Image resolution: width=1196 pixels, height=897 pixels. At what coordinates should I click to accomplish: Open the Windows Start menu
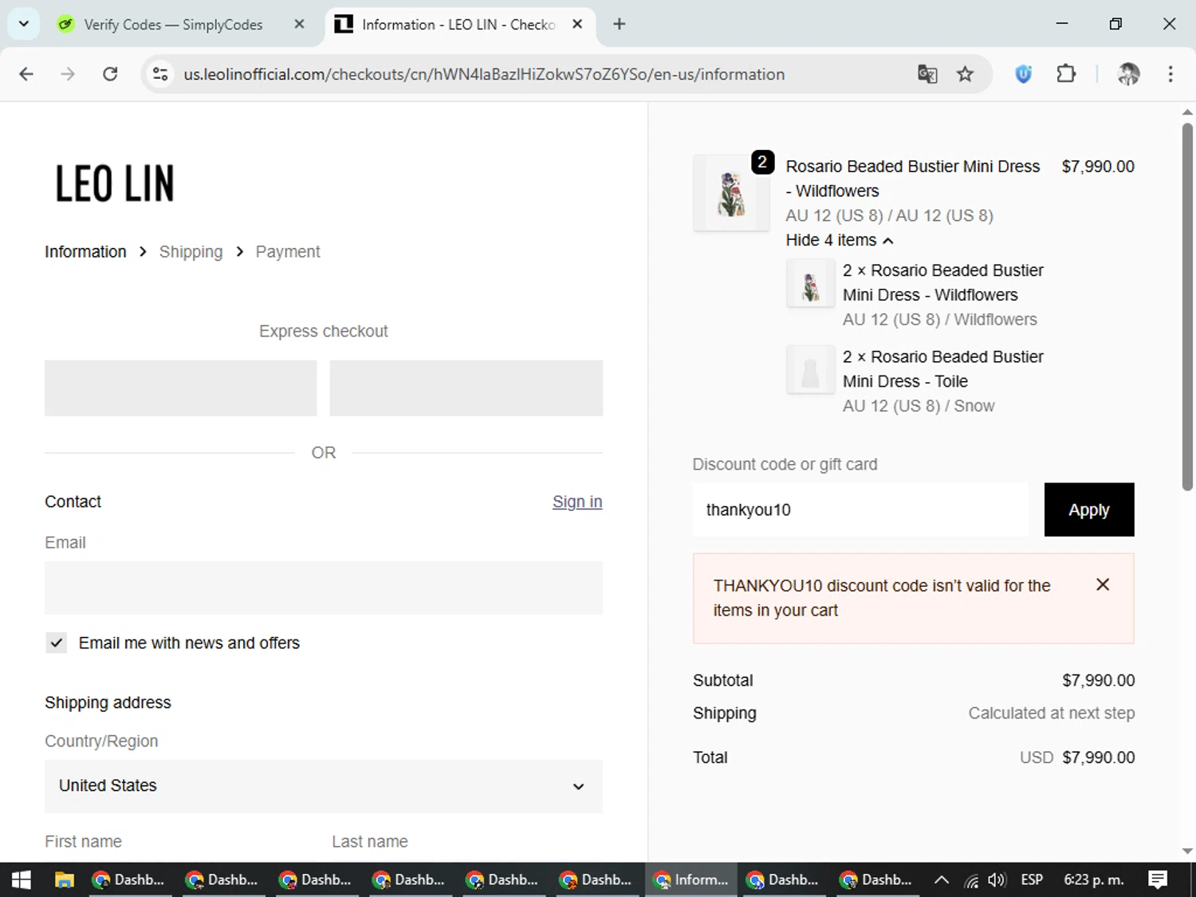click(22, 880)
